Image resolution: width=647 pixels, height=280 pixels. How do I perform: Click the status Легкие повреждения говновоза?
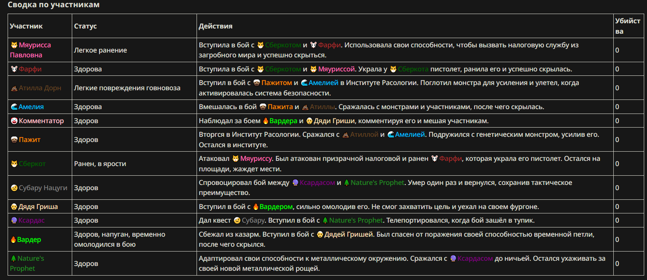127,88
